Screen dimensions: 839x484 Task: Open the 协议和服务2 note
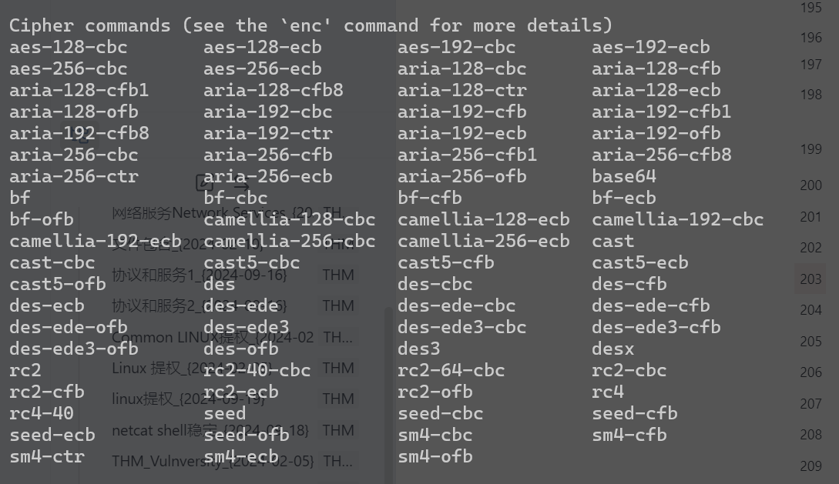199,305
